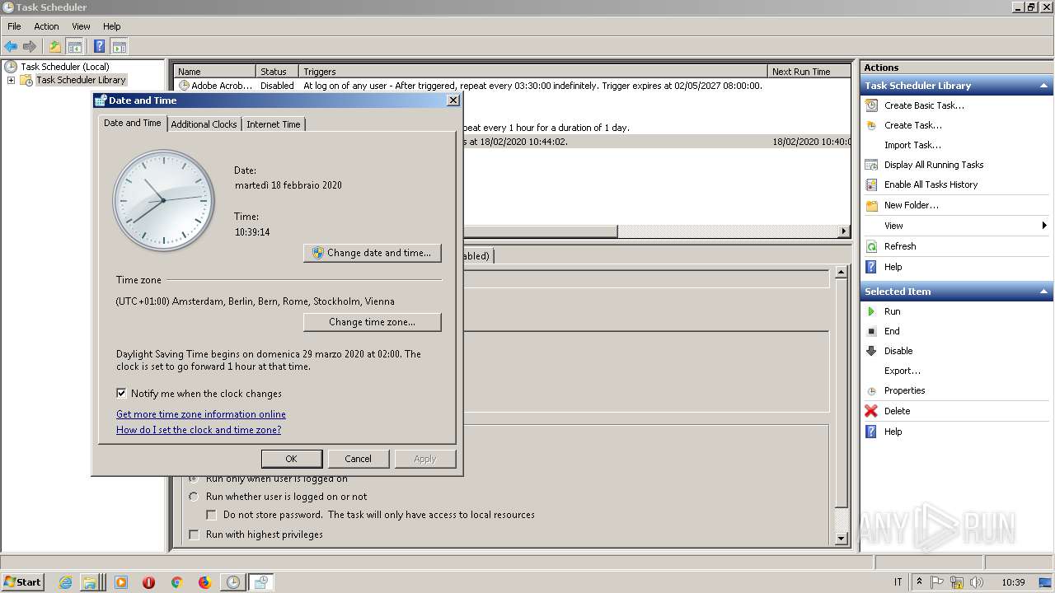Click the Up One Level folder icon
1055x593 pixels.
coord(55,47)
